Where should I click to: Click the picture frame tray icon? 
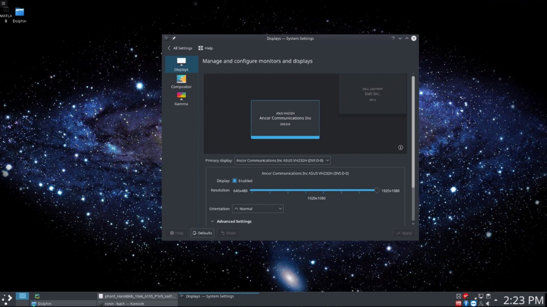tap(458, 296)
